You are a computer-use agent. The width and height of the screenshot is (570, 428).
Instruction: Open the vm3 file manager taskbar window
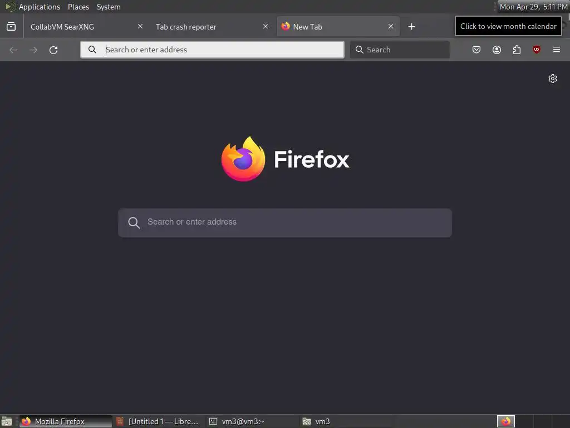(345, 421)
